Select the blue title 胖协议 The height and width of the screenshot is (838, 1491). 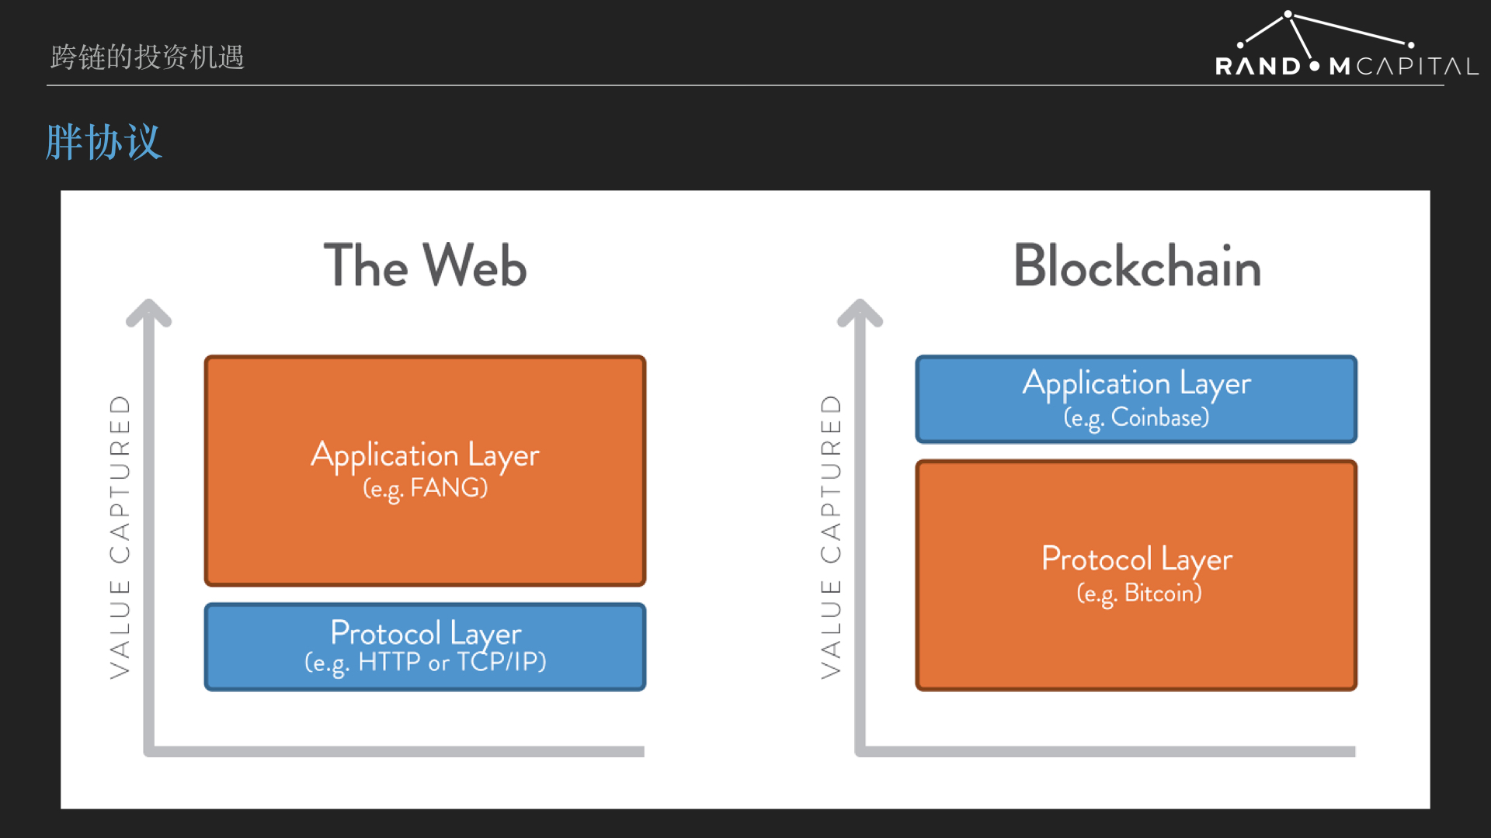(103, 142)
